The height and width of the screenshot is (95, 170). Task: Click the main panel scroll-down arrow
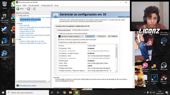coord(133,87)
